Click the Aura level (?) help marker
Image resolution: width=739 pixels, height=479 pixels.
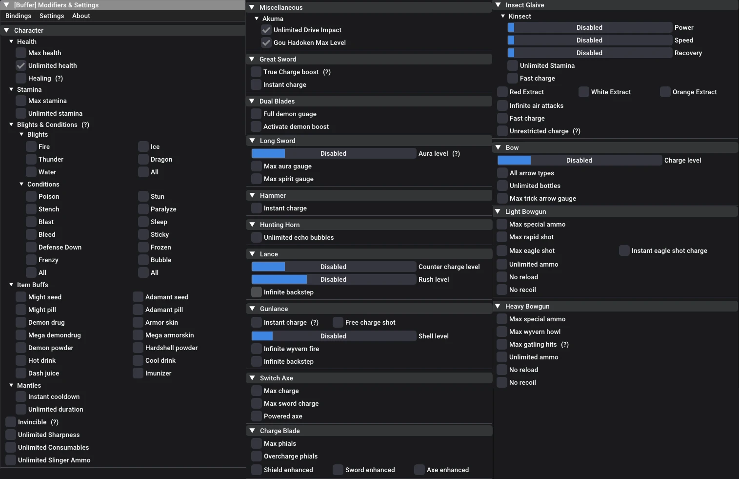pos(456,153)
